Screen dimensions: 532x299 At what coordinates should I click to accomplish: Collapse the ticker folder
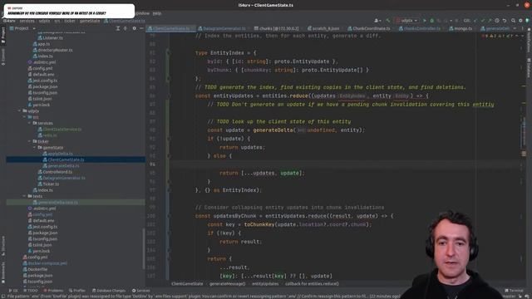30,141
